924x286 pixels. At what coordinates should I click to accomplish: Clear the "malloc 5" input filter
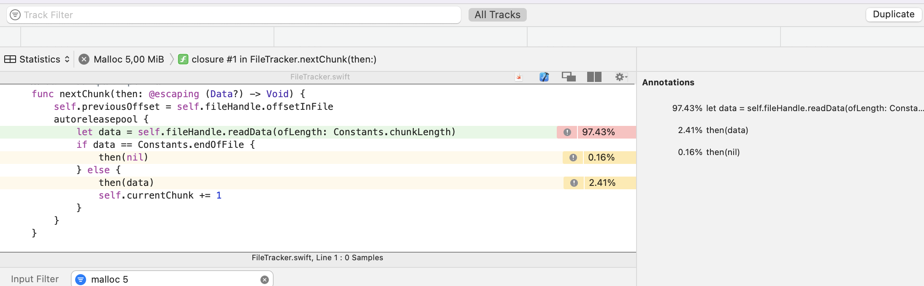click(x=265, y=280)
